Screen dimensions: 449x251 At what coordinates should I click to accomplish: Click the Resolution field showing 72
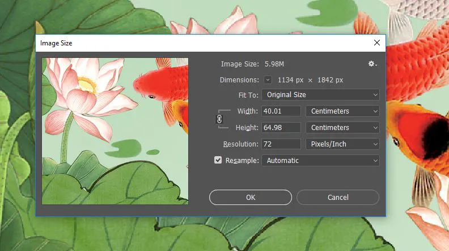[281, 144]
